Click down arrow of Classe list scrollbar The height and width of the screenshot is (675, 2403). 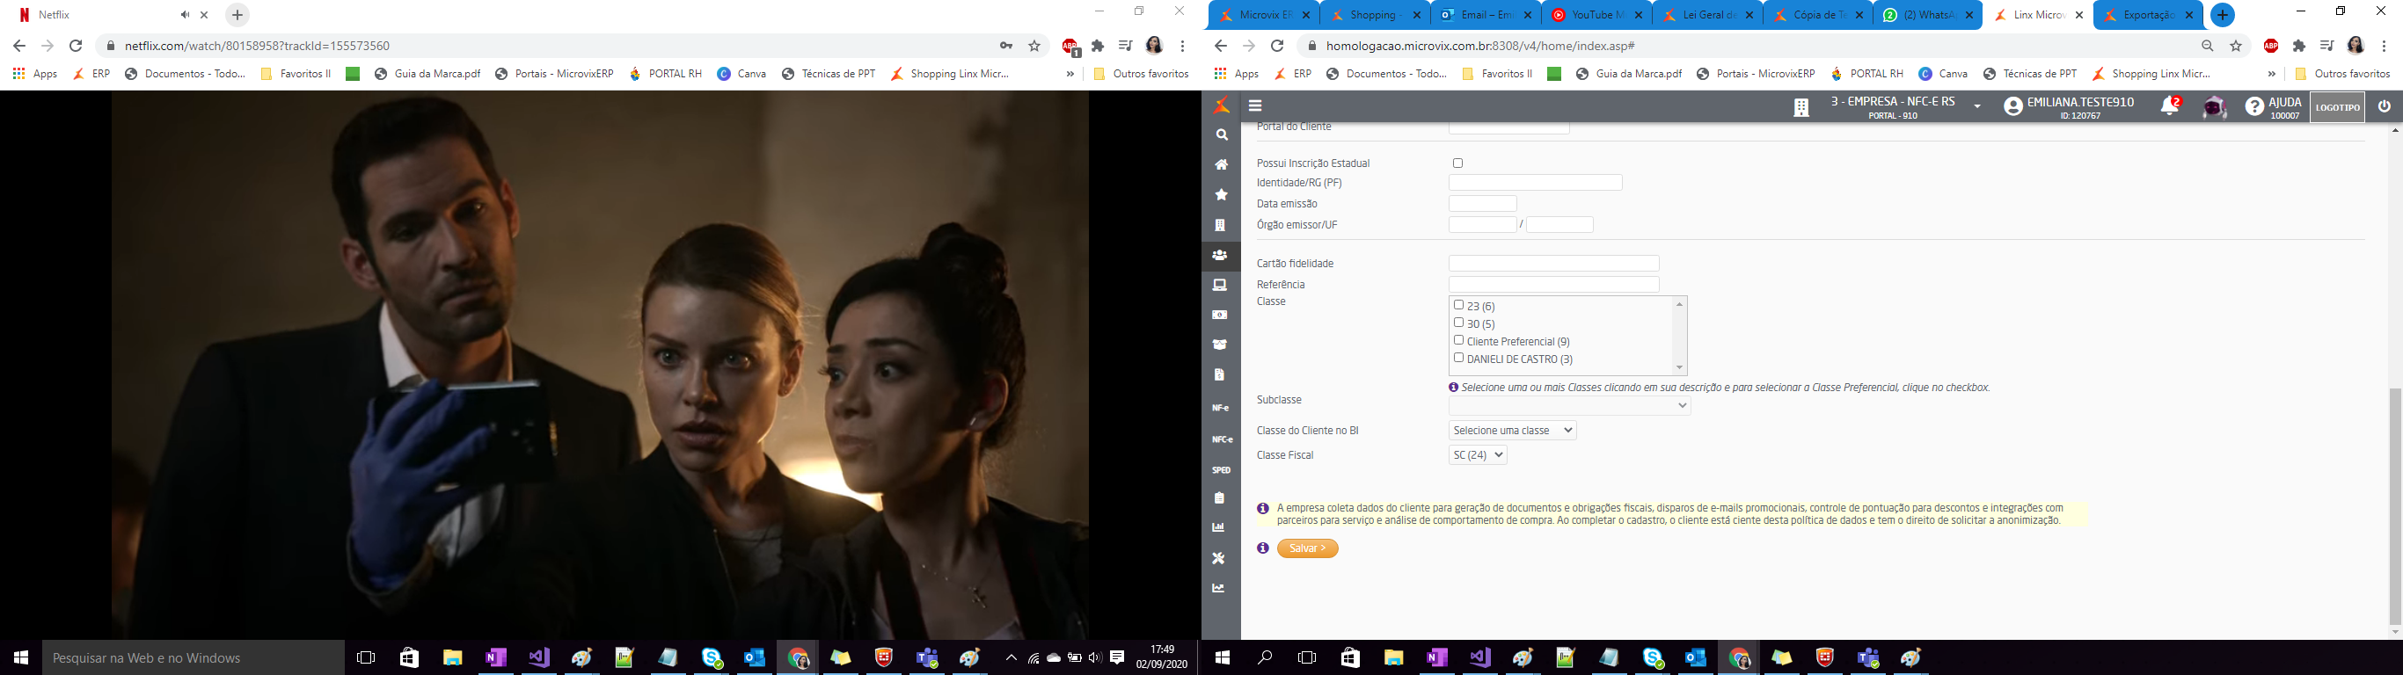click(x=1679, y=368)
